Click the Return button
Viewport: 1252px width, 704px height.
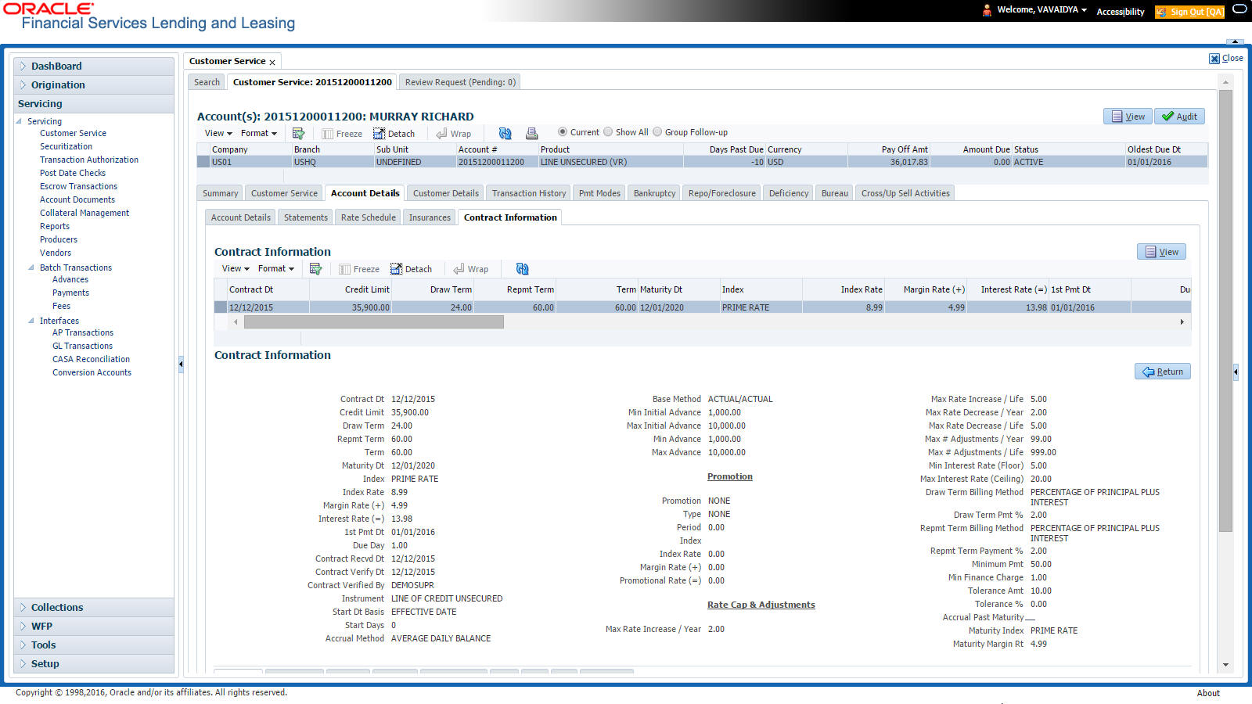pos(1162,372)
